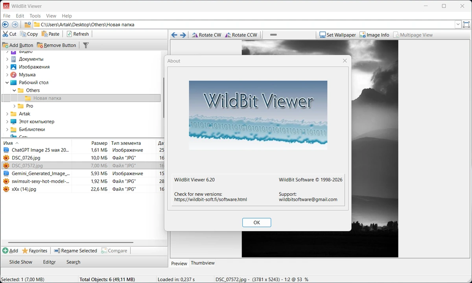Select the Gemini_Generated_Image file

(x=41, y=174)
